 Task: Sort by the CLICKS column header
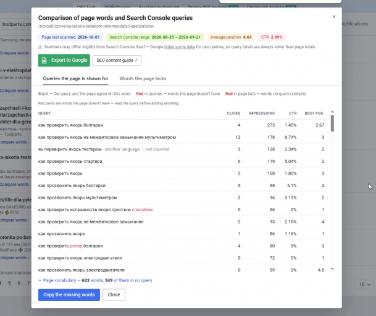pyautogui.click(x=233, y=113)
